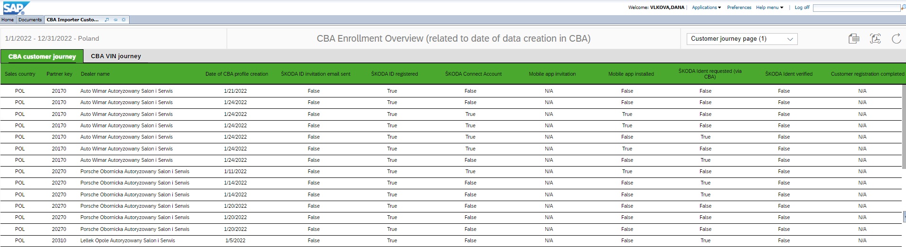Viewport: 906px width, 247px height.
Task: Click Customer registration N/A in 1/5/2022 row
Action: pyautogui.click(x=862, y=240)
